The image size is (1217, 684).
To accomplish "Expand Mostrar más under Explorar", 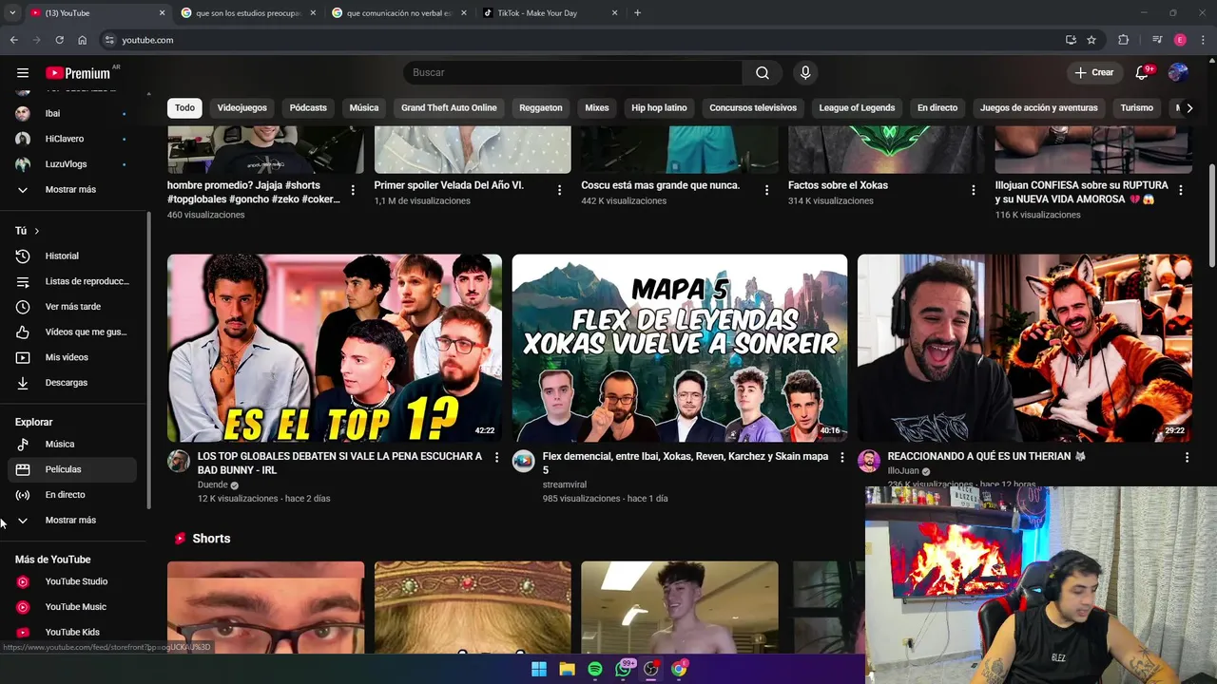I will (x=72, y=521).
